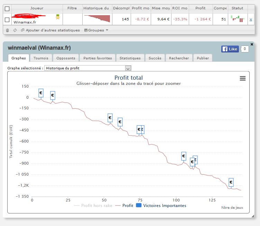Click the refresh icon beside trash

coord(15,30)
